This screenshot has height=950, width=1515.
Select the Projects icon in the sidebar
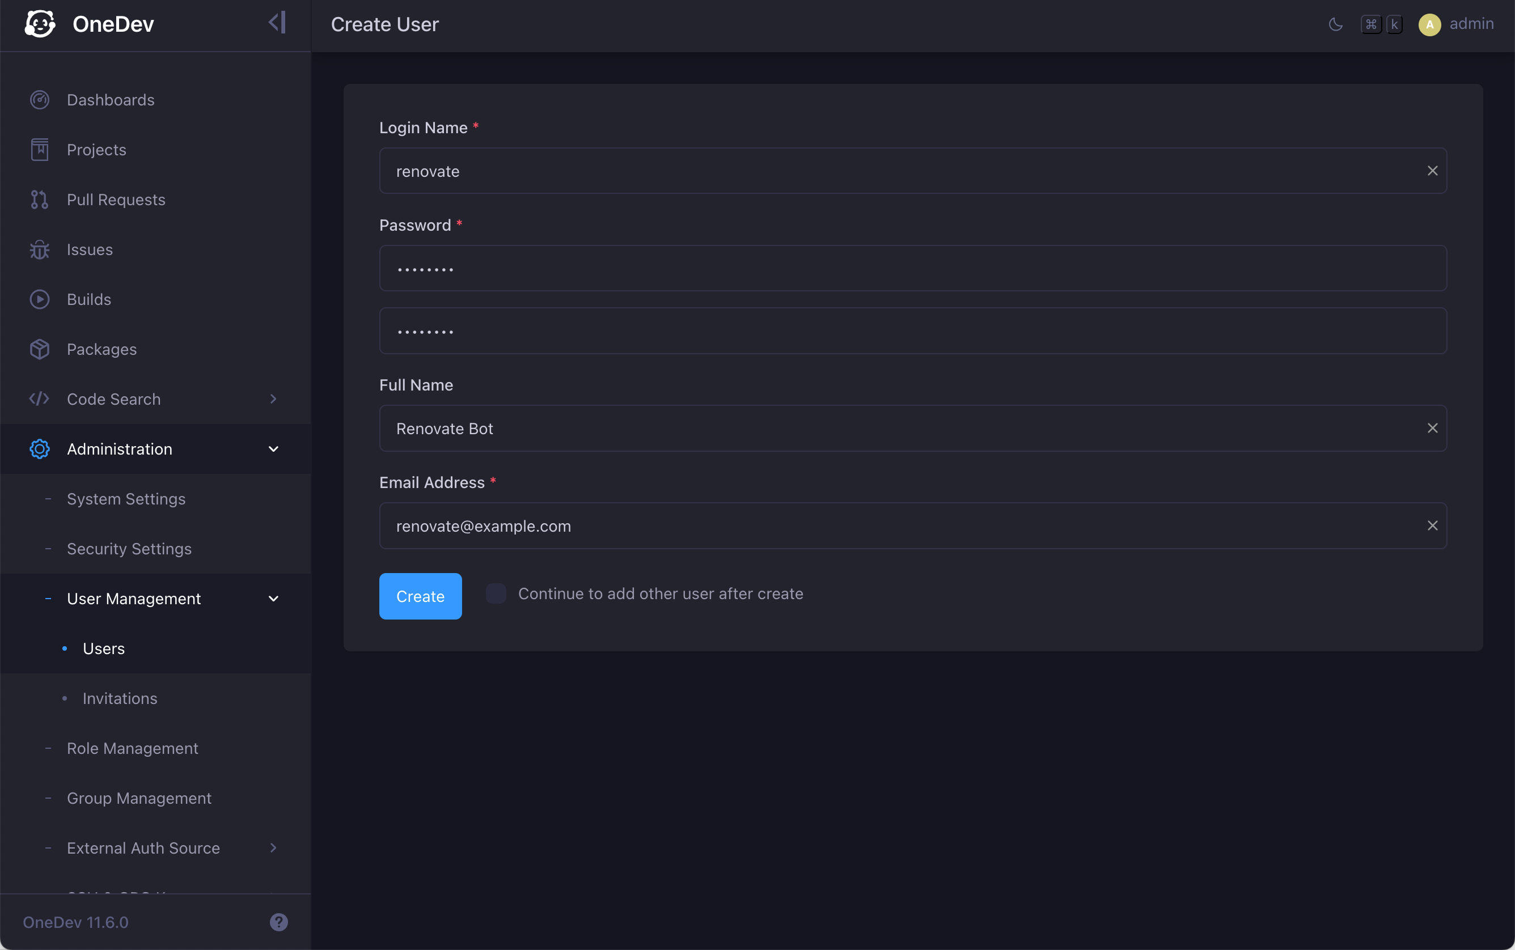(39, 149)
